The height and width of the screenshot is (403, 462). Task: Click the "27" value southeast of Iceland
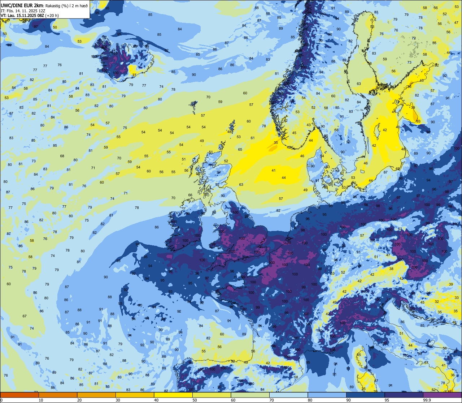134,75
